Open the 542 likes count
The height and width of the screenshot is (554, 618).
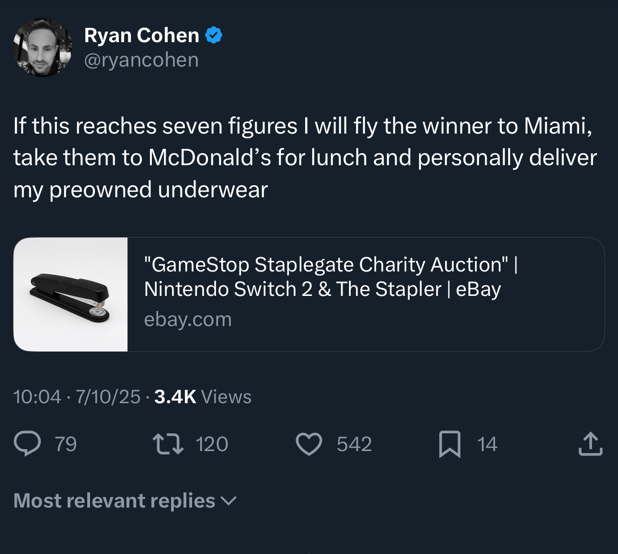(354, 444)
